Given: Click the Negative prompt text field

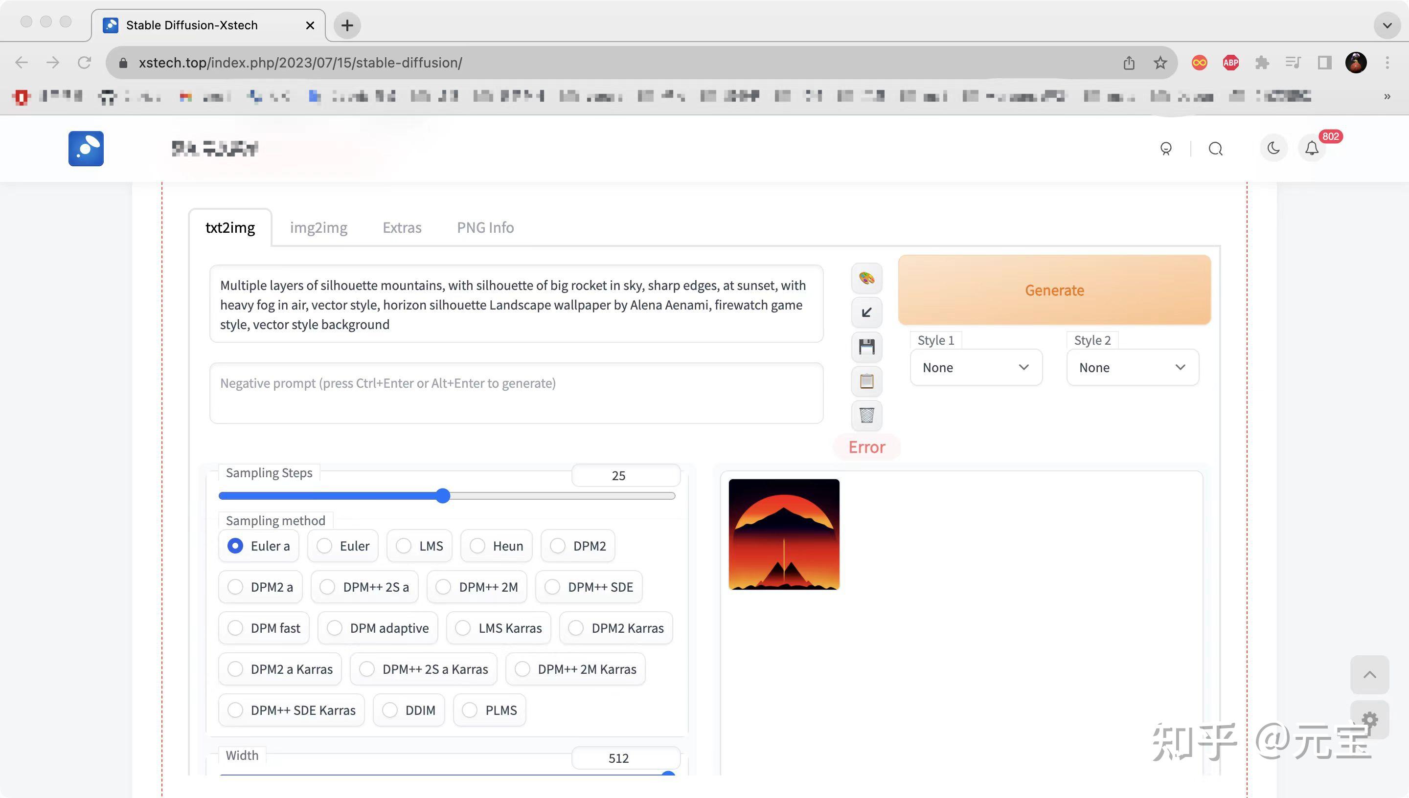Looking at the screenshot, I should pos(516,393).
